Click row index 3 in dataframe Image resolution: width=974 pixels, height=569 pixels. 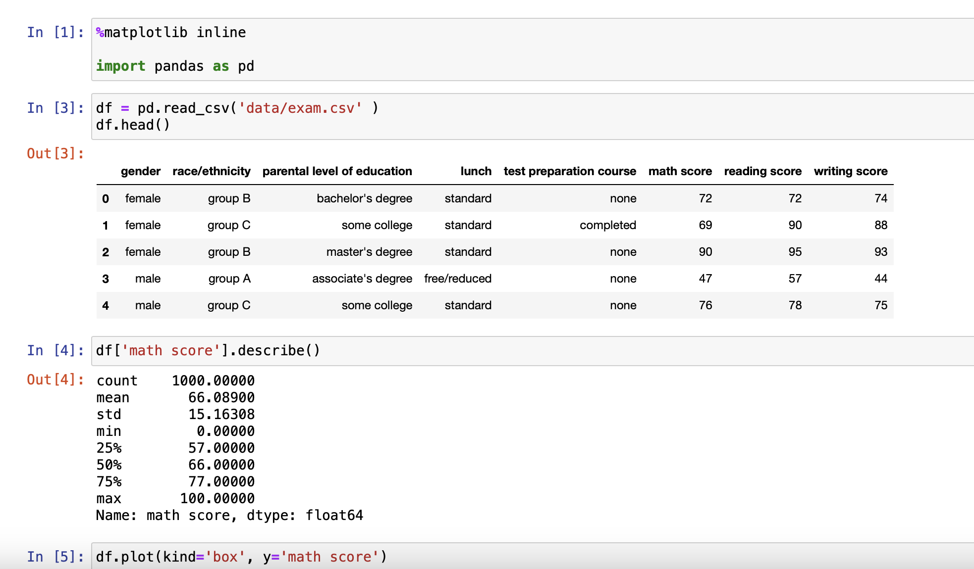pos(106,279)
